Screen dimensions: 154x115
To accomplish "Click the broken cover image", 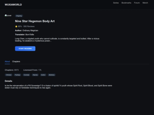I will click(x=8, y=16).
